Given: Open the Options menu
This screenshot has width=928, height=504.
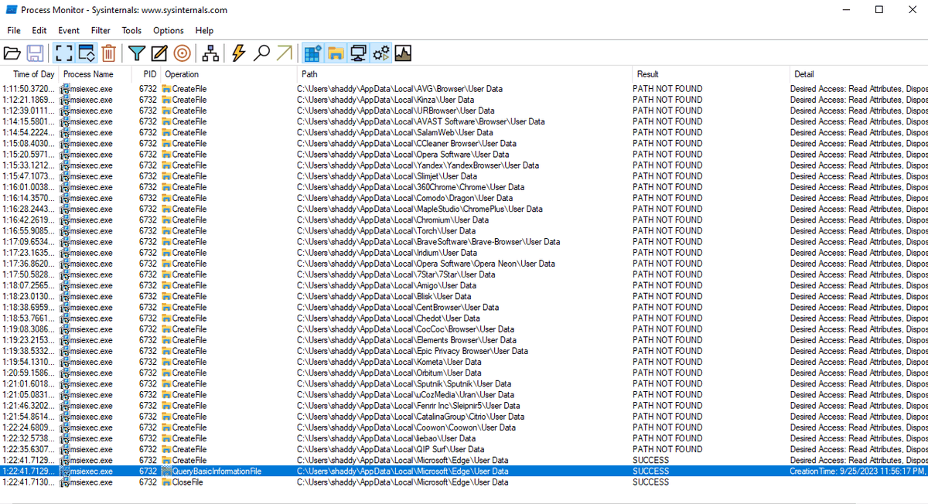Looking at the screenshot, I should point(169,30).
